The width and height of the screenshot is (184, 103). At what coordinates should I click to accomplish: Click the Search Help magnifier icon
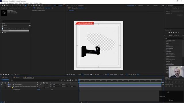pyautogui.click(x=166, y=5)
